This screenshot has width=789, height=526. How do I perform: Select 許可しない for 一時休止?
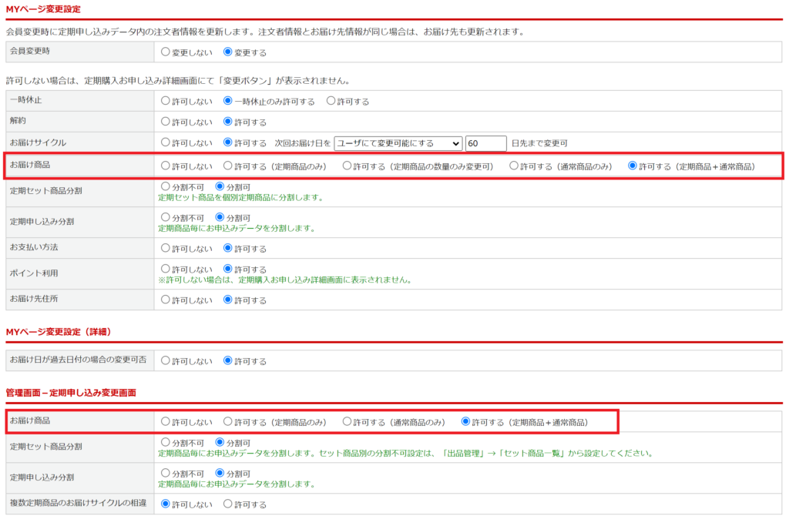(165, 101)
